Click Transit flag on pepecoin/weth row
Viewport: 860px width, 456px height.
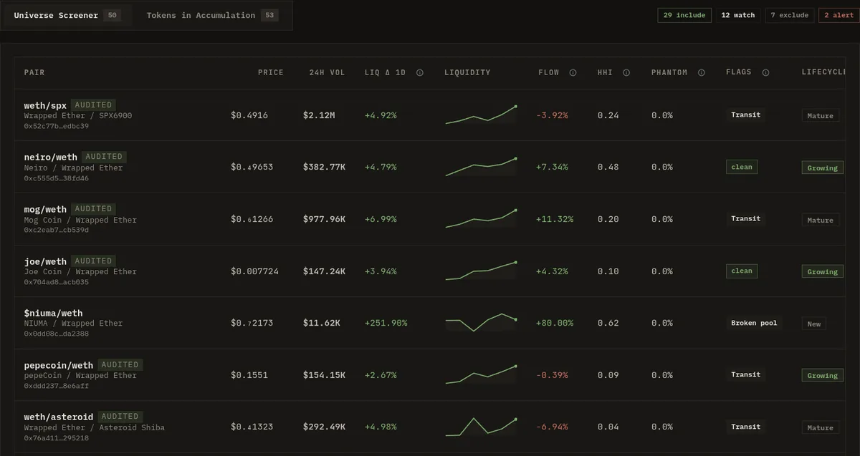point(745,374)
